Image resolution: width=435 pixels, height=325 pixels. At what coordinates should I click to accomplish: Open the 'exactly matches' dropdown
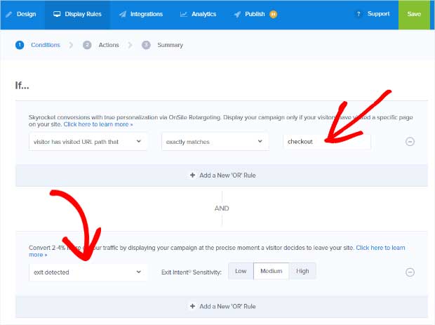point(215,141)
